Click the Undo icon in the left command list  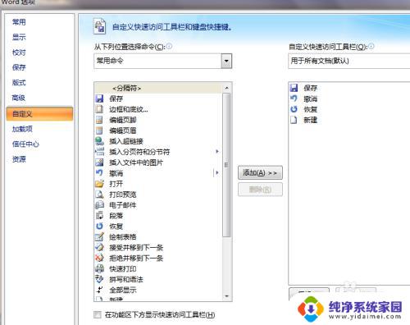(99, 173)
